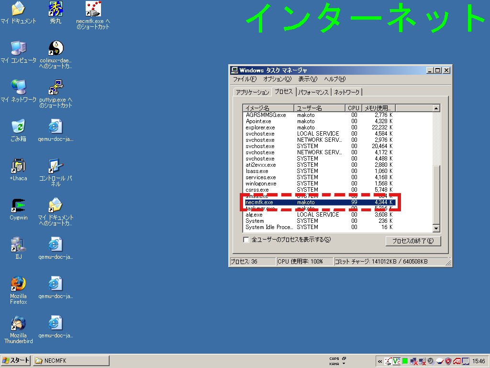This screenshot has height=368, width=490.
Task: Select the csrss.exe process row
Action: point(319,190)
